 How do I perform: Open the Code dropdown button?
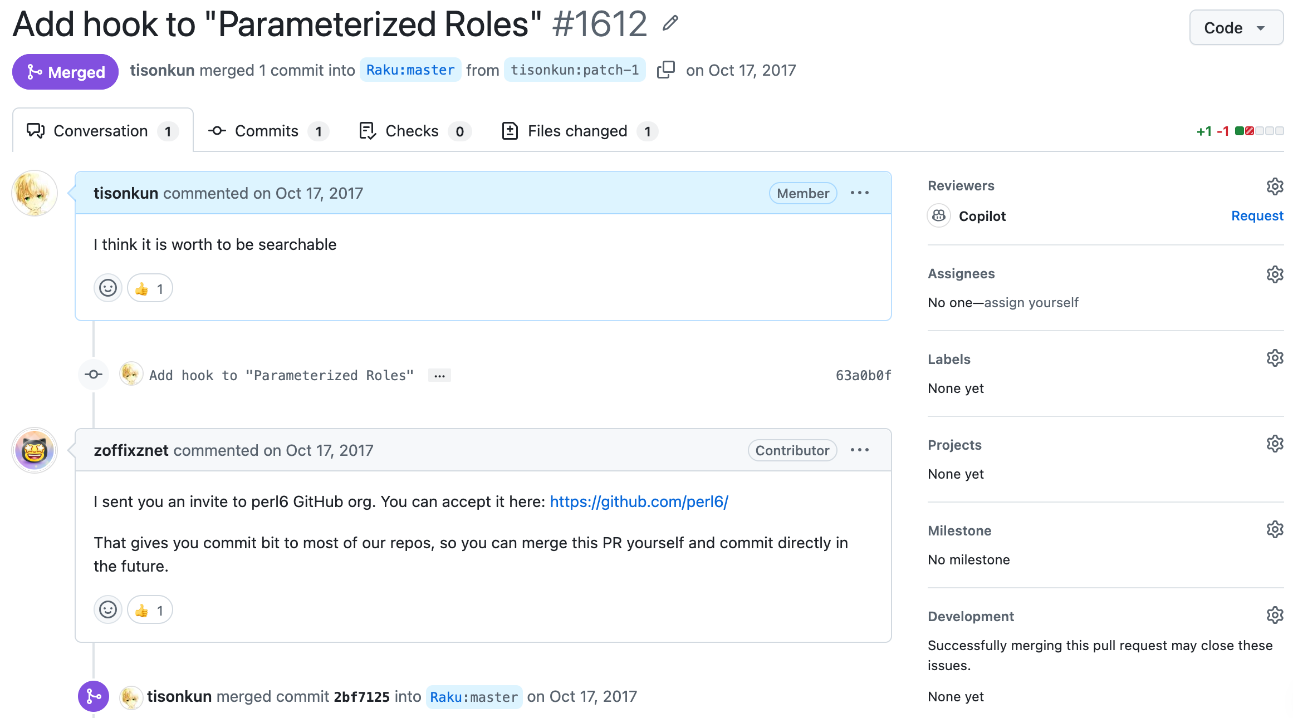tap(1236, 27)
